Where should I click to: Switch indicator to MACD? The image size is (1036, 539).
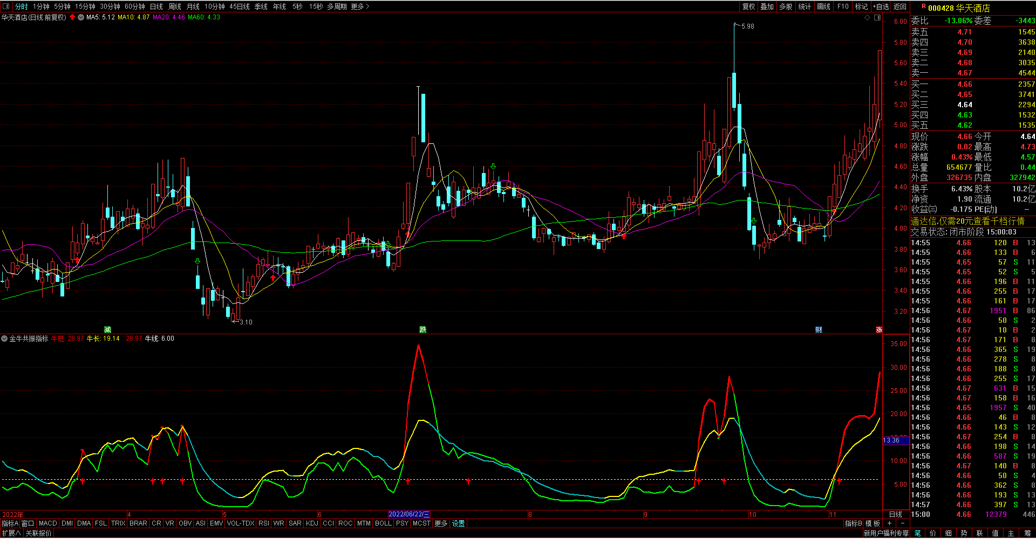[x=48, y=523]
